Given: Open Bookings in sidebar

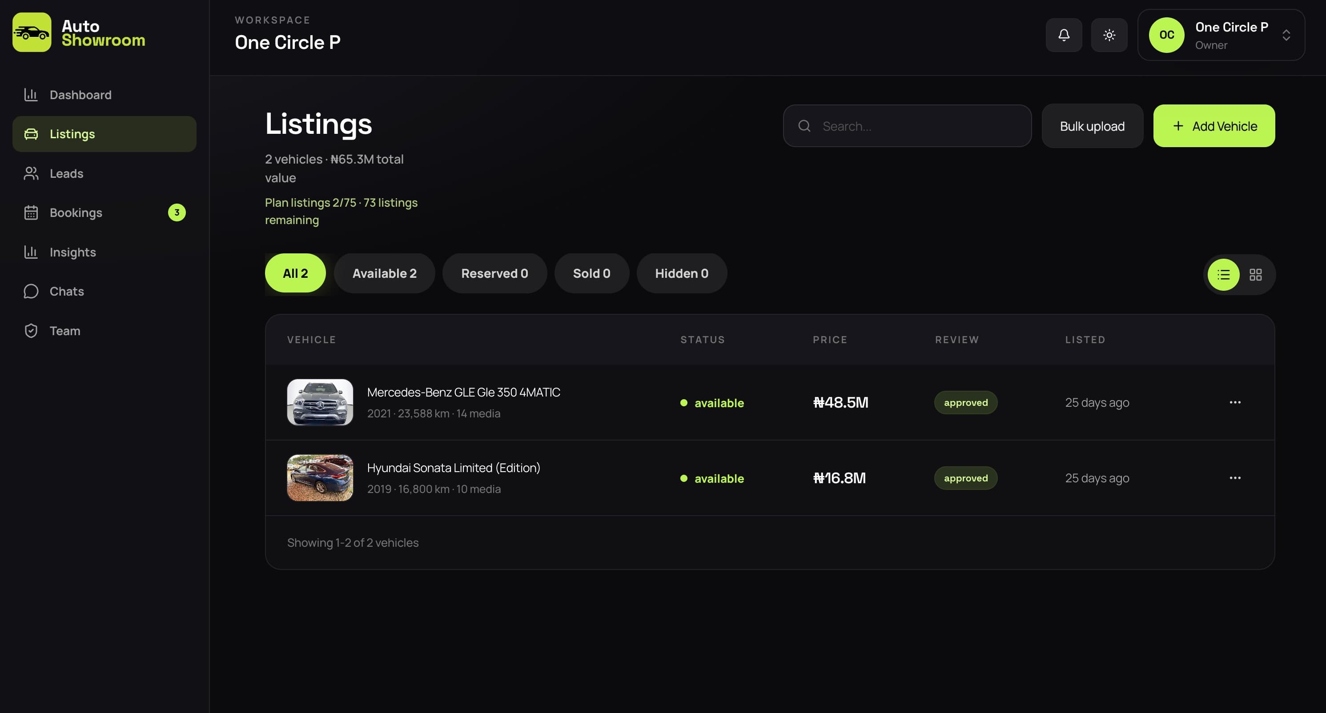Looking at the screenshot, I should point(104,212).
